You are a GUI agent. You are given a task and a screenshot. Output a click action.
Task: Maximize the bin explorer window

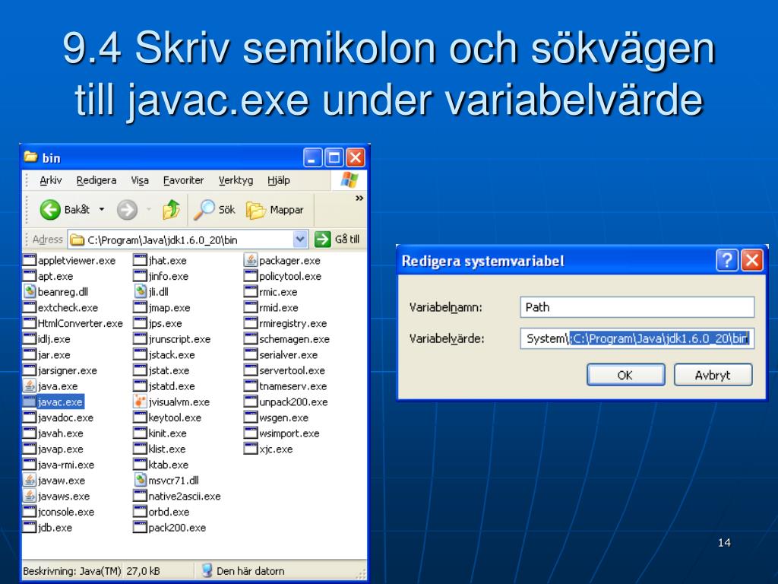[x=334, y=158]
